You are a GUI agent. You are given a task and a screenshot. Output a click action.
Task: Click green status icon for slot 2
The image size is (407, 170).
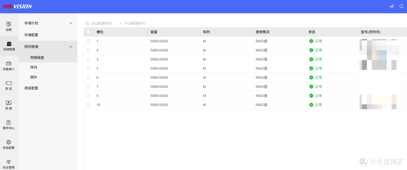pyautogui.click(x=311, y=50)
